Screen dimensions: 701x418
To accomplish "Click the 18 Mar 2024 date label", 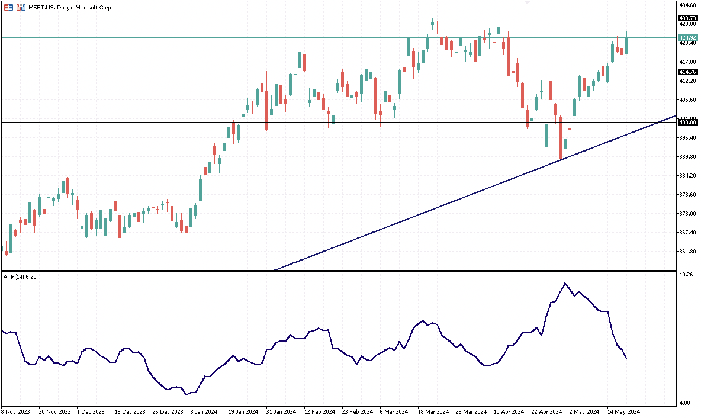I will click(433, 412).
